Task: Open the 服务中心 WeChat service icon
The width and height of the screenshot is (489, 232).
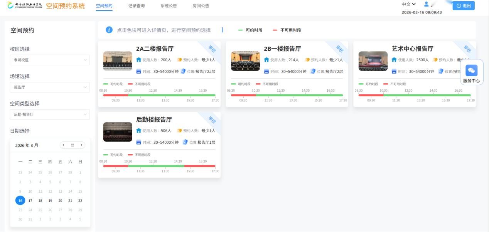Action: [471, 71]
